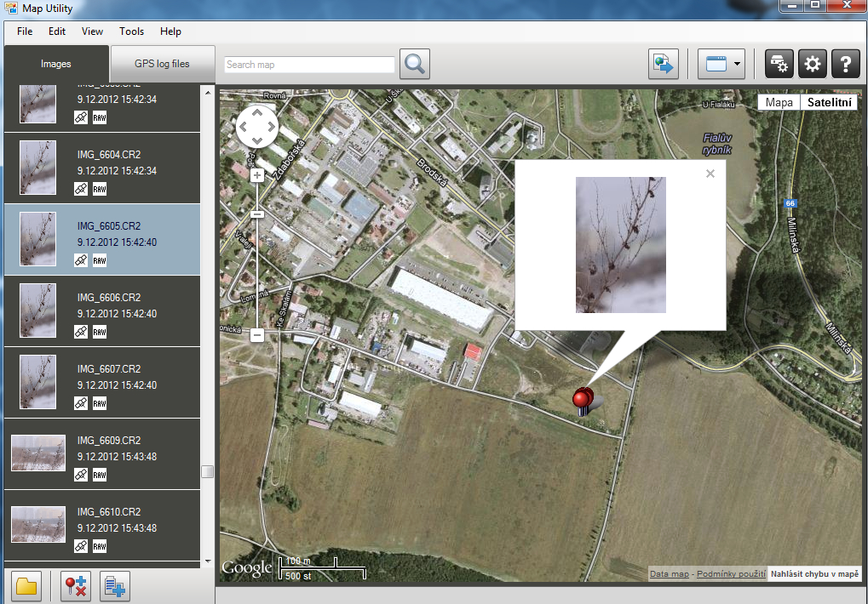
Task: Open GPS device settings icon
Action: [779, 64]
